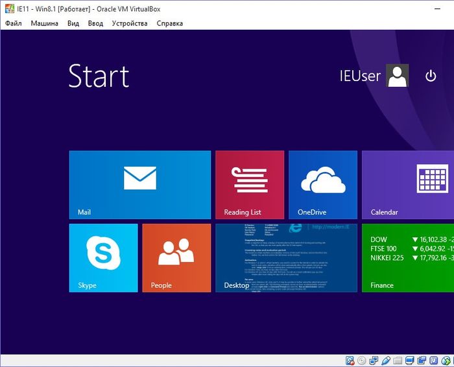Open the Mail tile

pyautogui.click(x=140, y=185)
